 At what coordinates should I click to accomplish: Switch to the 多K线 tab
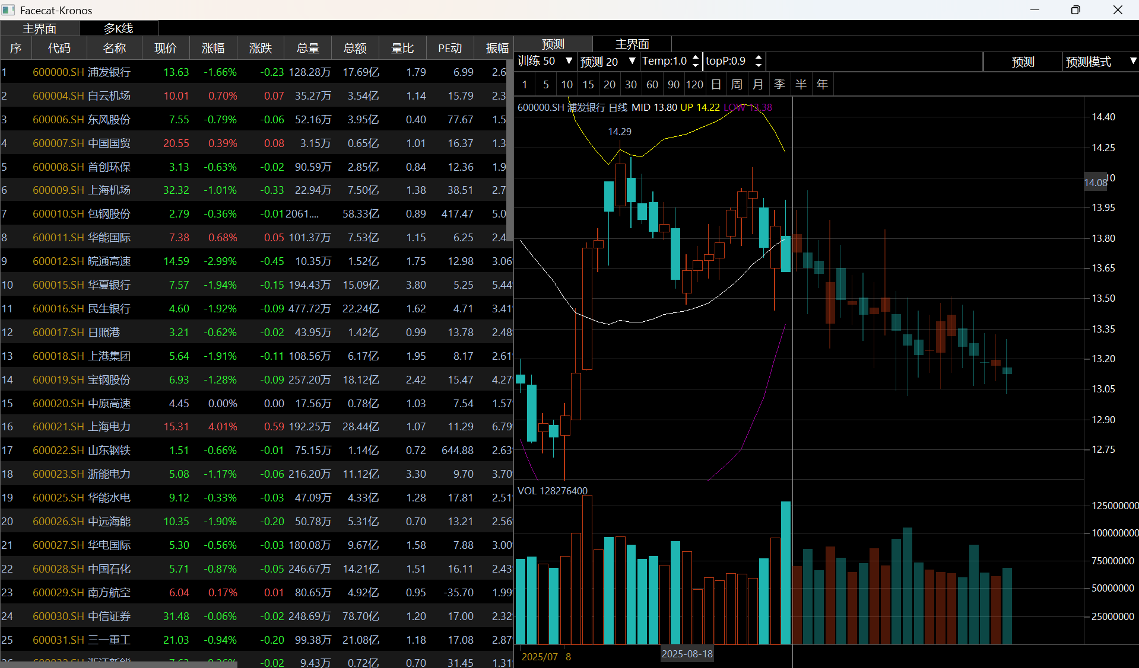119,28
